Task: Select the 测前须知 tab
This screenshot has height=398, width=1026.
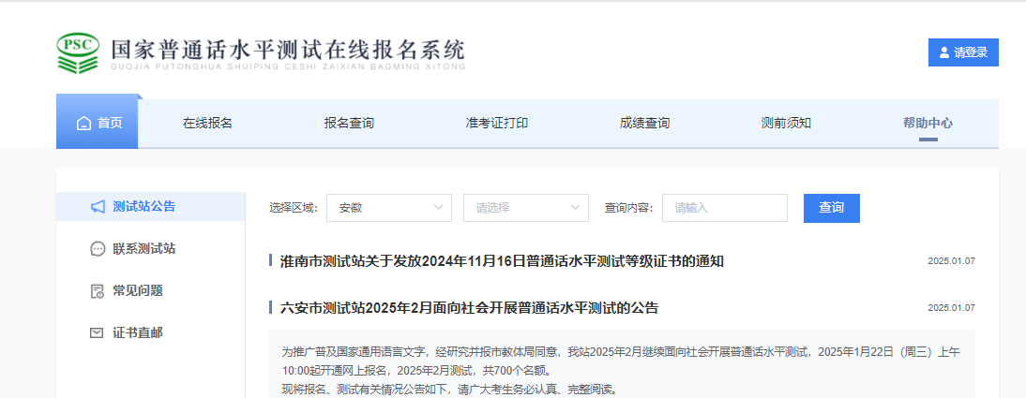Action: pyautogui.click(x=786, y=123)
